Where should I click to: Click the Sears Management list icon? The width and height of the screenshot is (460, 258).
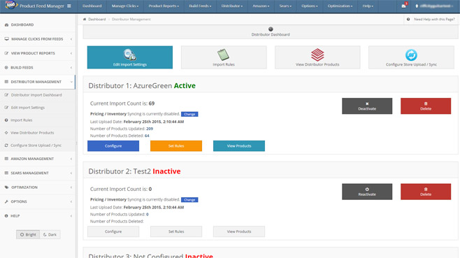pyautogui.click(x=6, y=173)
